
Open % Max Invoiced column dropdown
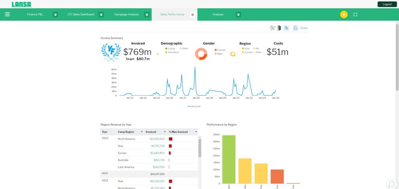pyautogui.click(x=196, y=132)
